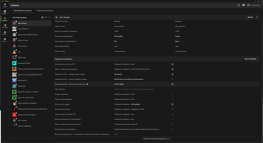Screen dimensions: 263x143
Task: Open the Режим низкой задержки dropdown
Action: [x=173, y=99]
